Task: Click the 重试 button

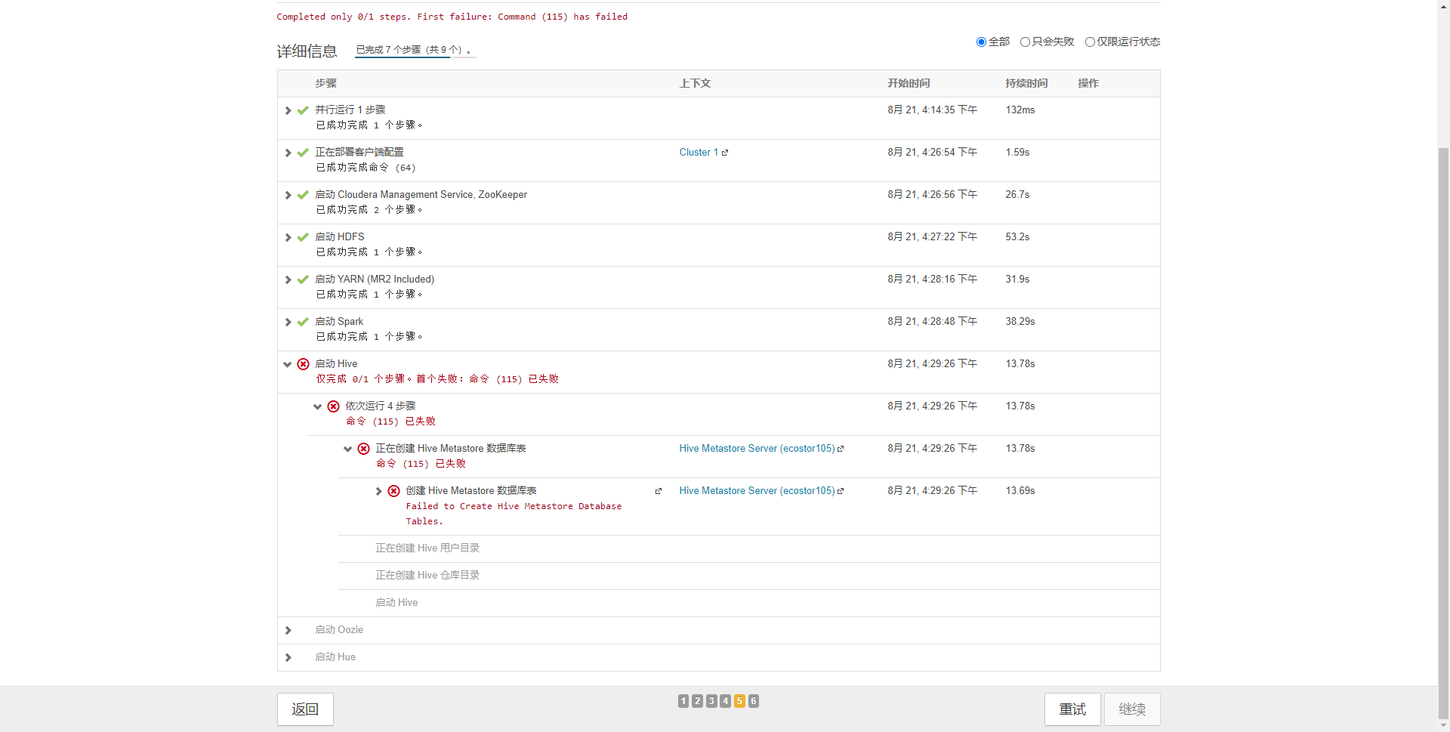Action: click(1072, 709)
